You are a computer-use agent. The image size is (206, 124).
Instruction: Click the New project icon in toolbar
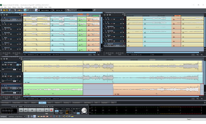(1, 10)
